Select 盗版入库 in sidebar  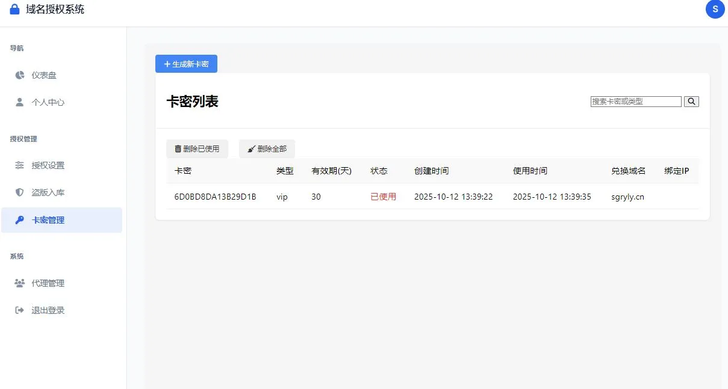click(x=48, y=192)
